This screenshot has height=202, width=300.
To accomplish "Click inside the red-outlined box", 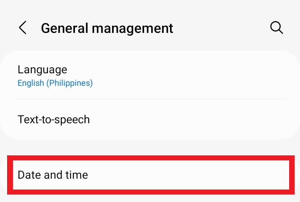I will click(151, 175).
